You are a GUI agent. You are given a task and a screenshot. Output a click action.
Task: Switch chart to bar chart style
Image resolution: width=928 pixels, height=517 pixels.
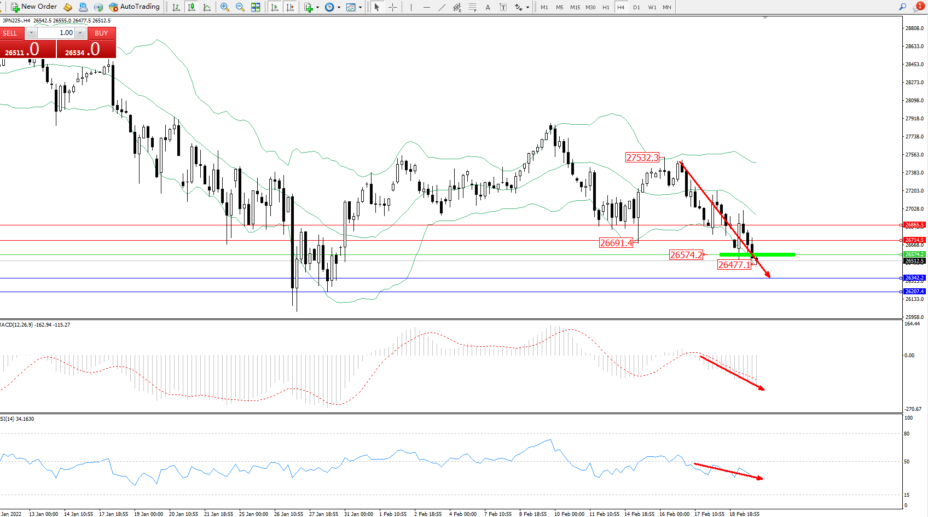[x=176, y=7]
